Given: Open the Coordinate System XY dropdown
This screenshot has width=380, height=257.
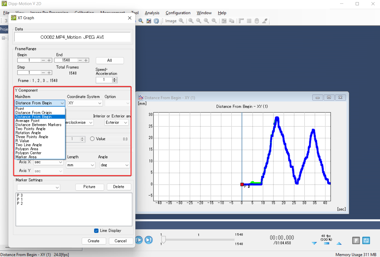Looking at the screenshot, I should point(85,103).
